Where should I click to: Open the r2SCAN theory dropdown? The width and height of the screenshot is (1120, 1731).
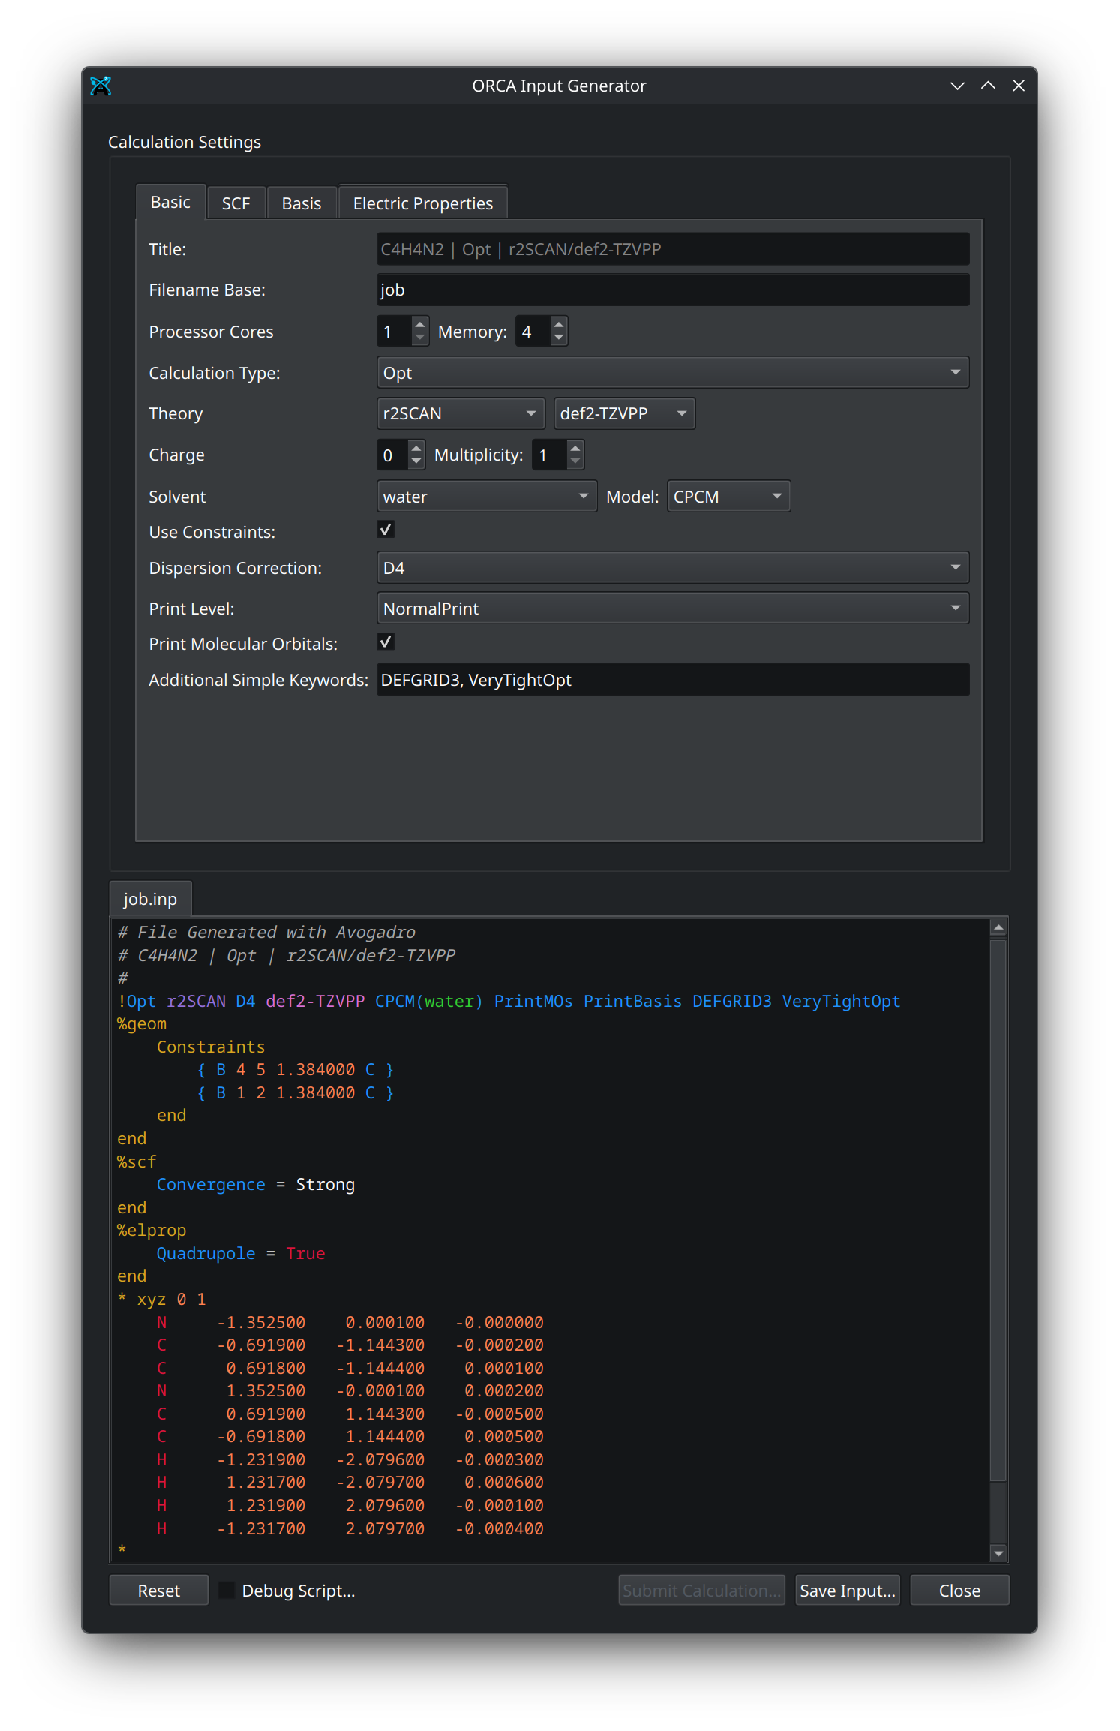point(460,413)
